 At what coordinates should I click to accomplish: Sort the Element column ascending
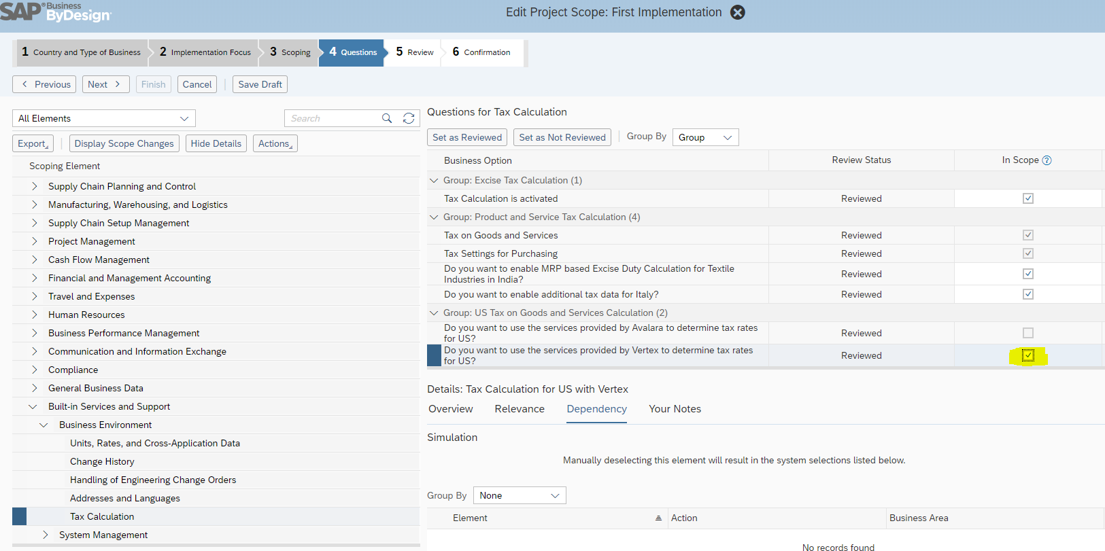658,518
